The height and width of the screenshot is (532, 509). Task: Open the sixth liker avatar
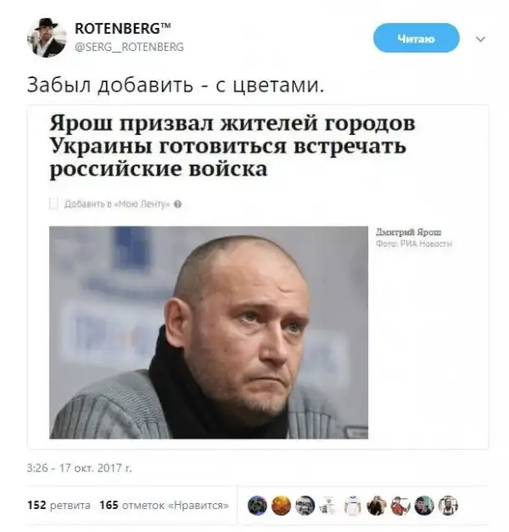(377, 506)
